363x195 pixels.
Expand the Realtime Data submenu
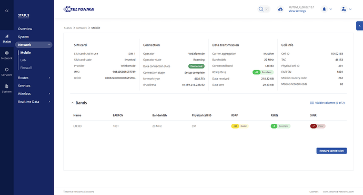click(34, 102)
